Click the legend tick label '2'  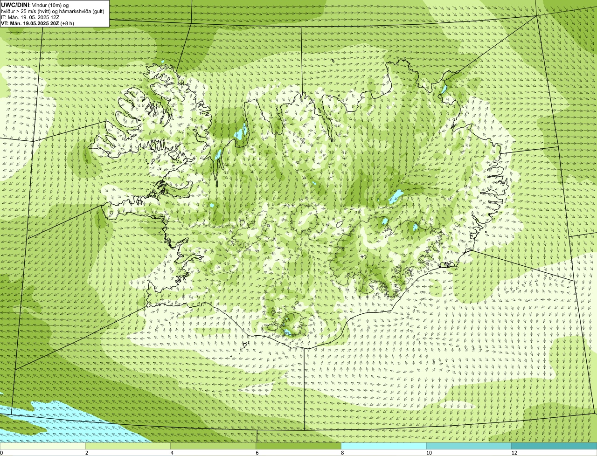point(87,453)
